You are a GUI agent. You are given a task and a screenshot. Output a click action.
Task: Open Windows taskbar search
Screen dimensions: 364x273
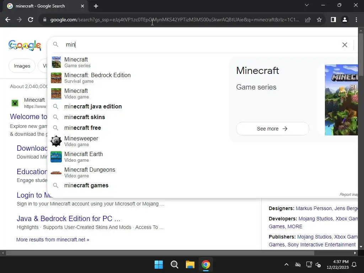(x=174, y=264)
